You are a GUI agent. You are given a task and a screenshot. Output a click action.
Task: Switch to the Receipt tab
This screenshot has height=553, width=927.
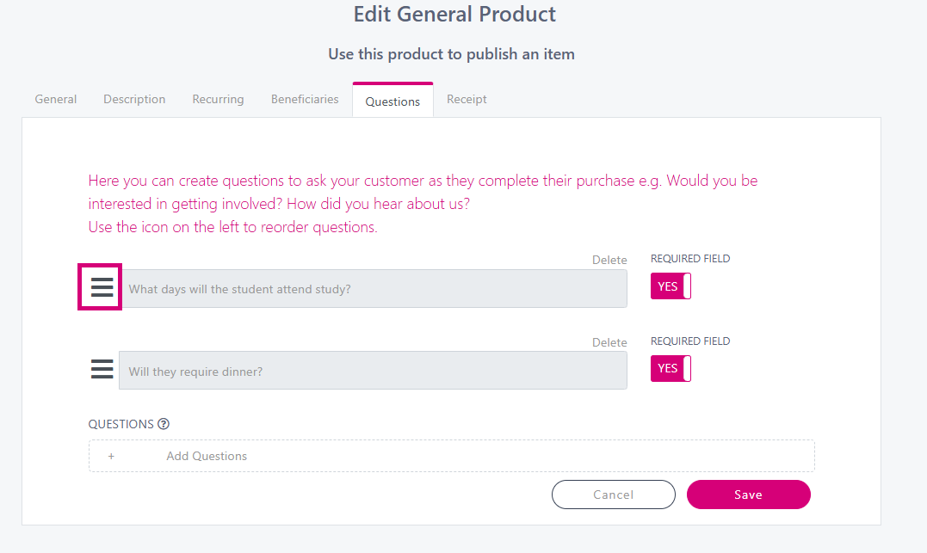467,100
